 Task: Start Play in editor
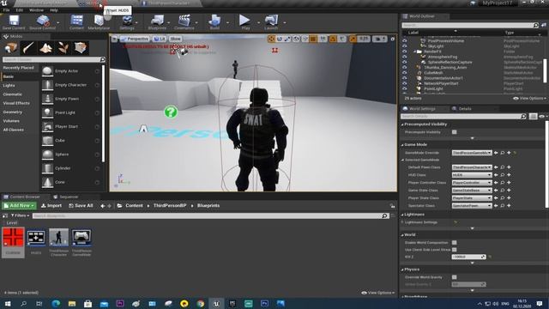[244, 21]
